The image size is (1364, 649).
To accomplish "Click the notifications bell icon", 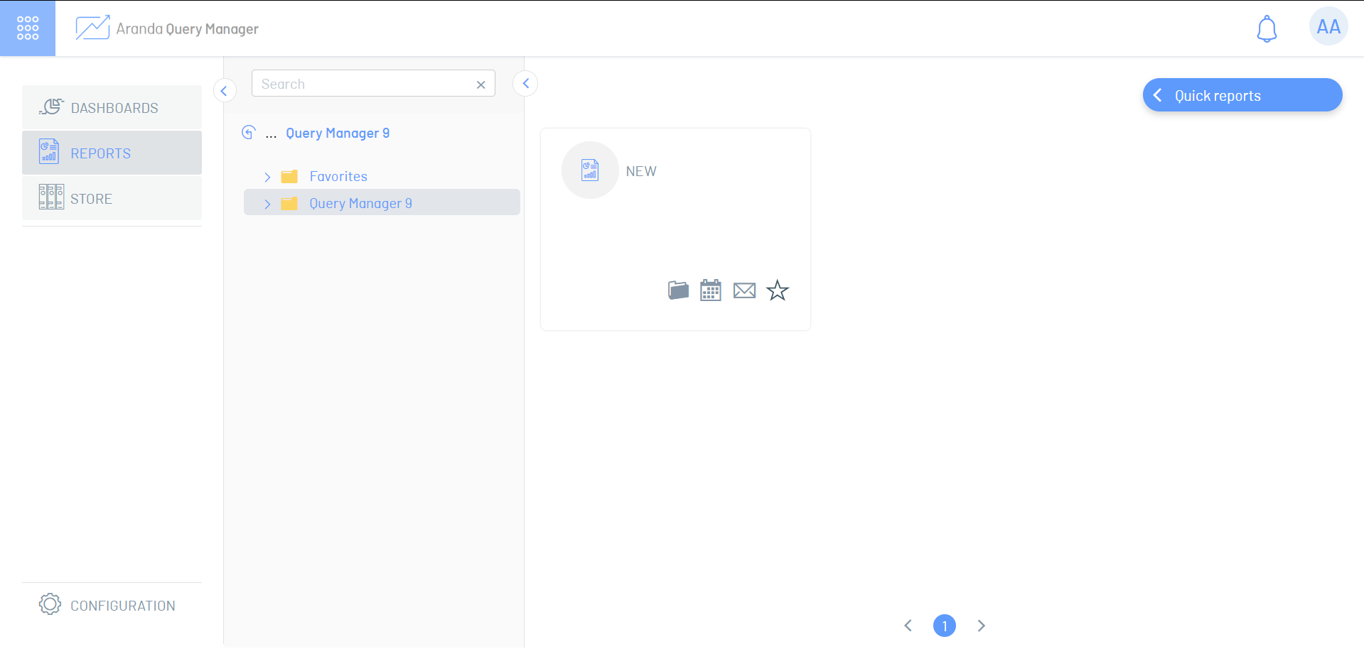I will [x=1267, y=29].
